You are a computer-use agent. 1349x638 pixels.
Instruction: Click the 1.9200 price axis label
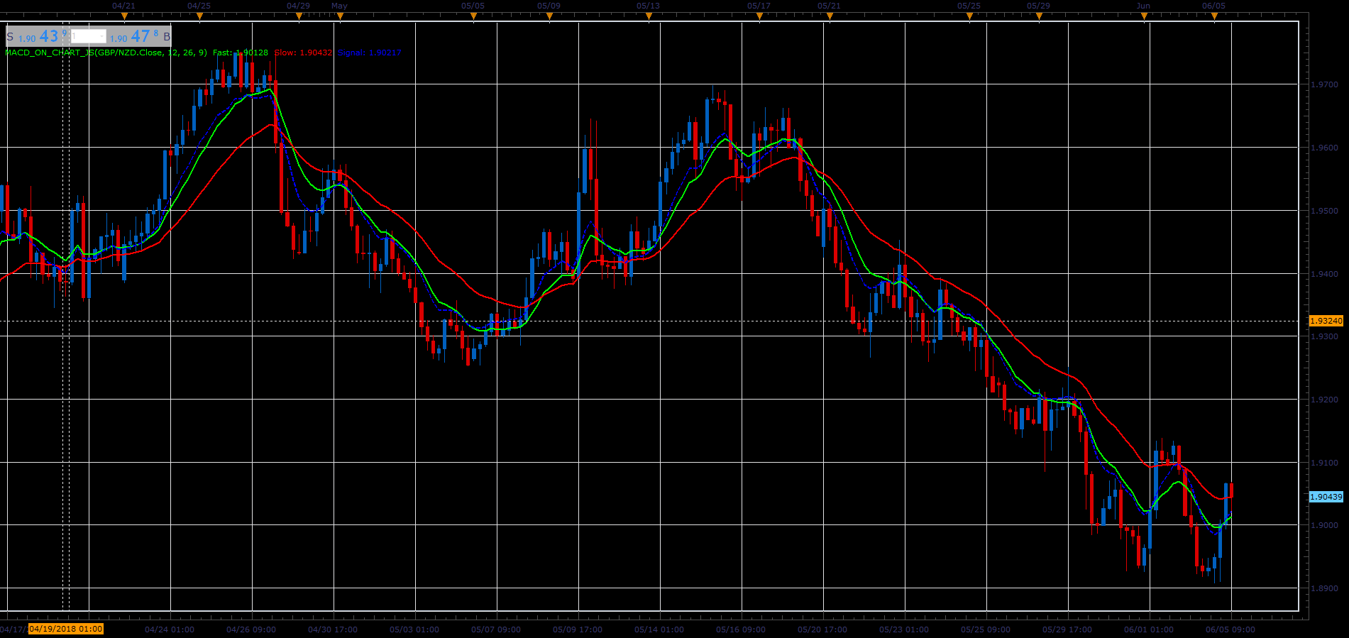pyautogui.click(x=1324, y=400)
